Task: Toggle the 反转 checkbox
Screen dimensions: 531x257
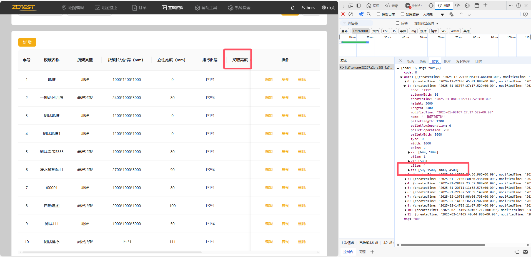Action: point(398,23)
